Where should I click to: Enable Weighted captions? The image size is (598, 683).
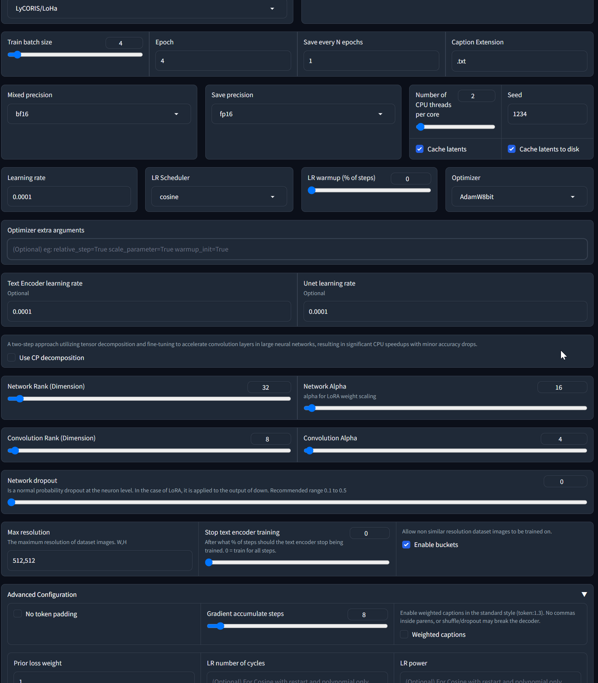click(404, 634)
